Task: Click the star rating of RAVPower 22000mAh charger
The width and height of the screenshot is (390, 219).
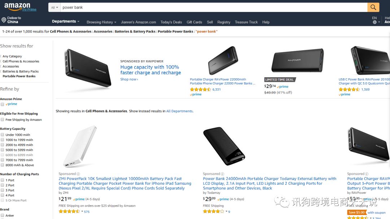Action: (x=200, y=89)
